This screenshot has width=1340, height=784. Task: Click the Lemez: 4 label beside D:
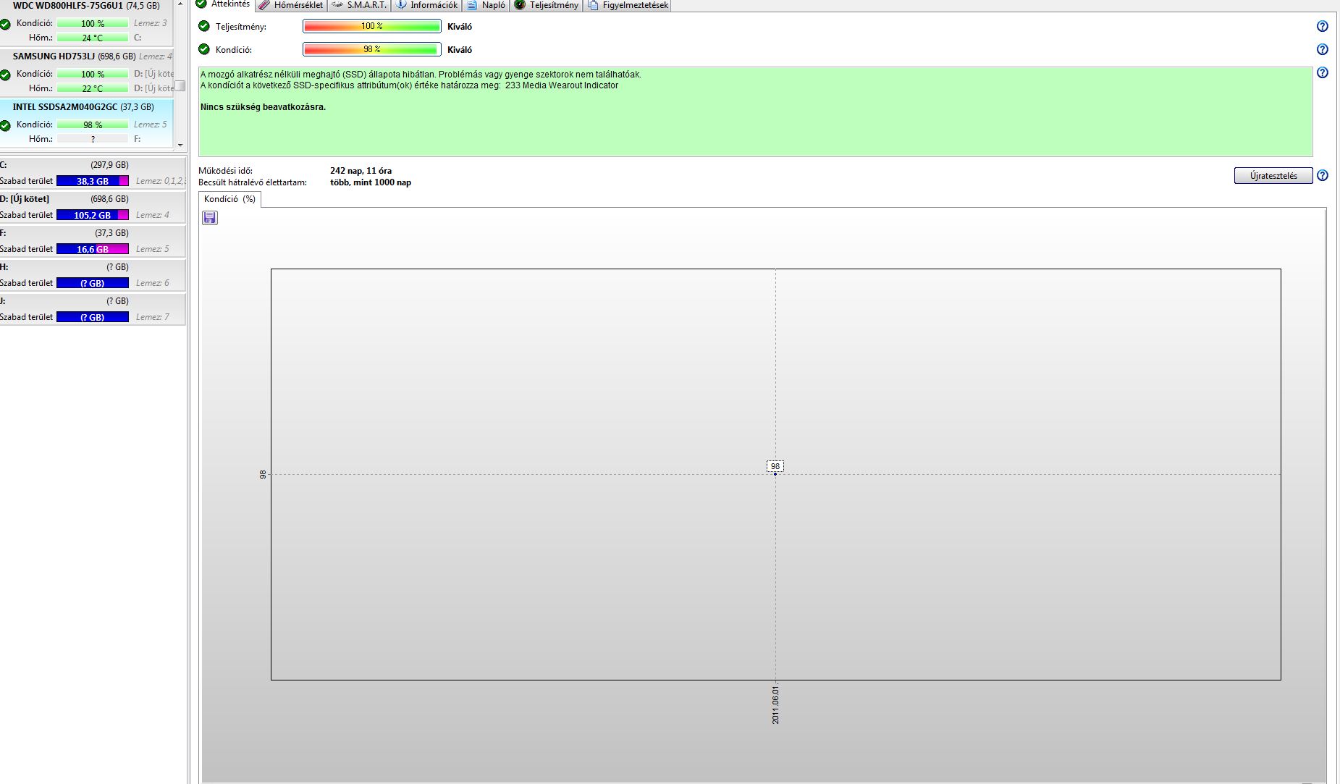click(152, 215)
